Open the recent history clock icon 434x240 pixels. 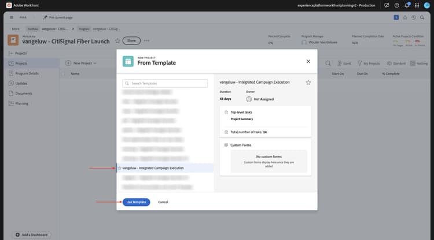tap(414, 17)
